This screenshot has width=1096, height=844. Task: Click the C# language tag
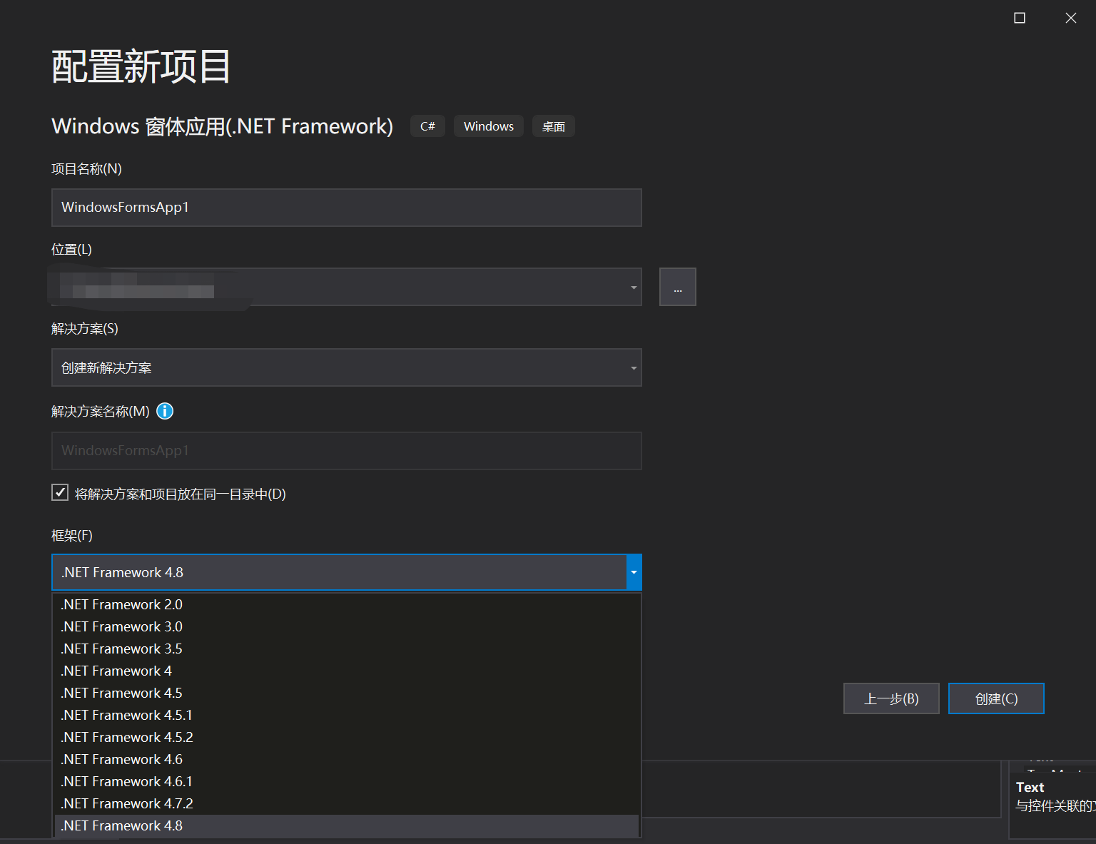pos(427,126)
